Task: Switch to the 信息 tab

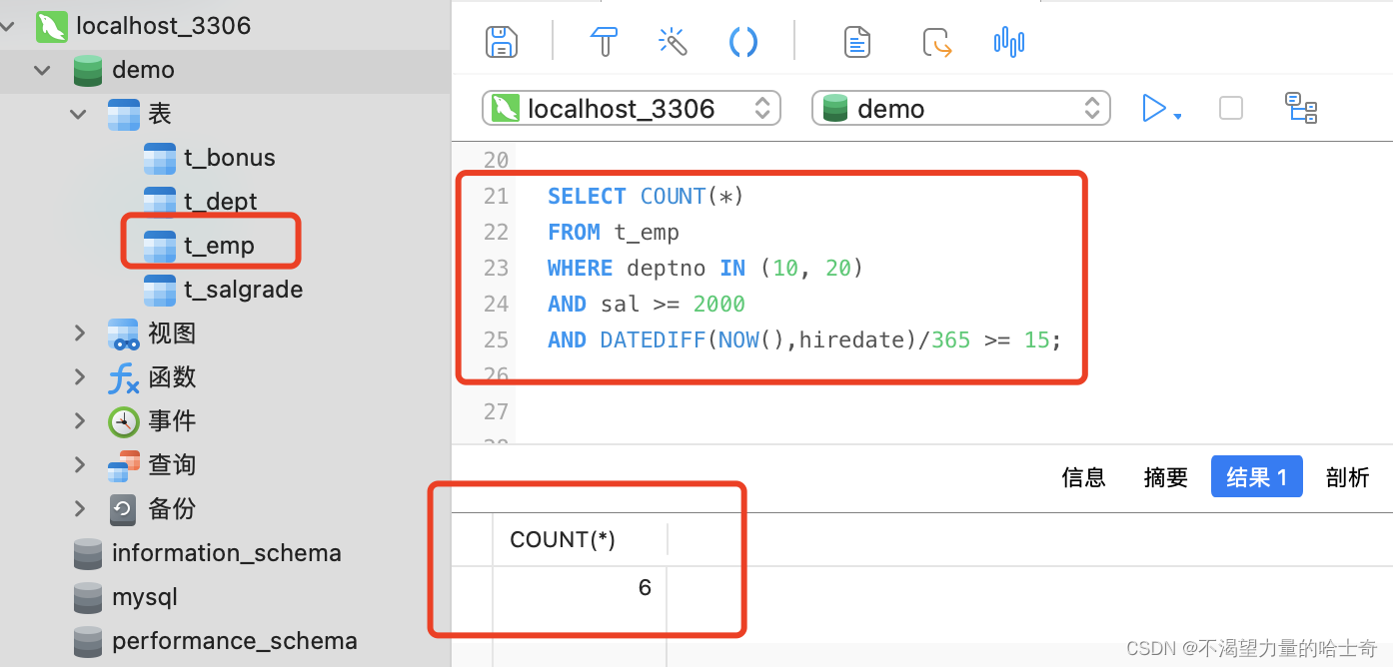Action: 1083,477
